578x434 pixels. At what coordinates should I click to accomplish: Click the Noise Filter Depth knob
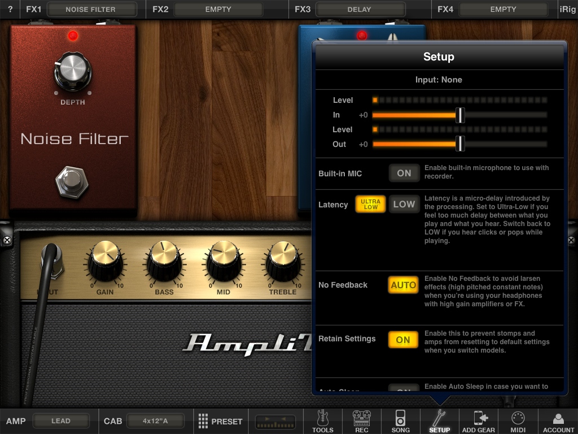pos(73,71)
